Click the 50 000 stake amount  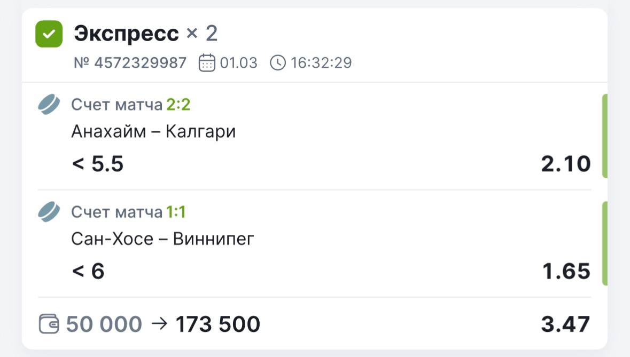104,324
